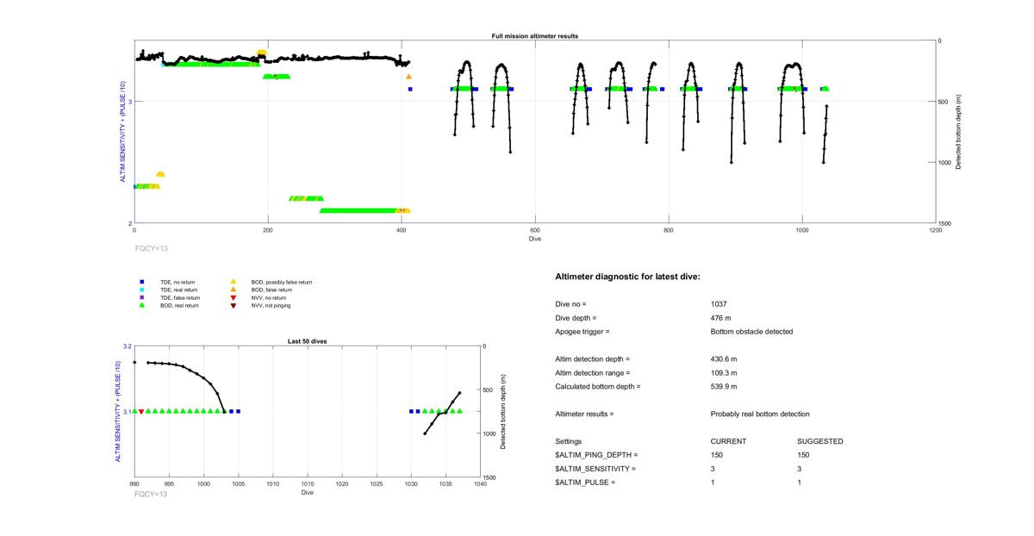Click the "Dive" axis label under full mission plot

[x=535, y=239]
